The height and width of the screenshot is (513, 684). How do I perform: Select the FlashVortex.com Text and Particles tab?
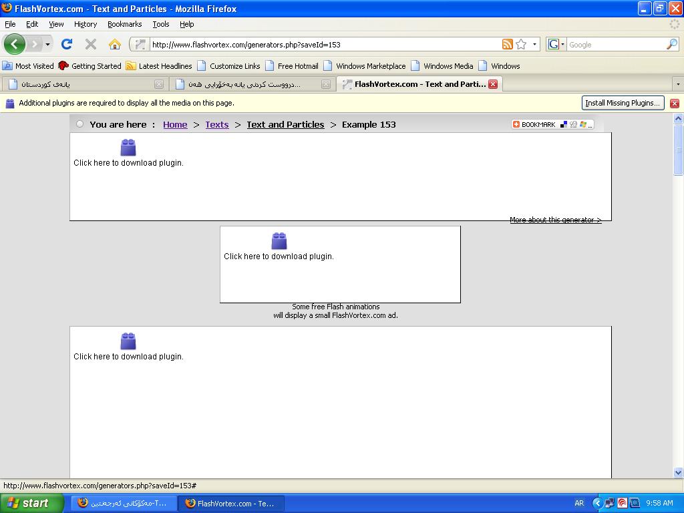[419, 84]
